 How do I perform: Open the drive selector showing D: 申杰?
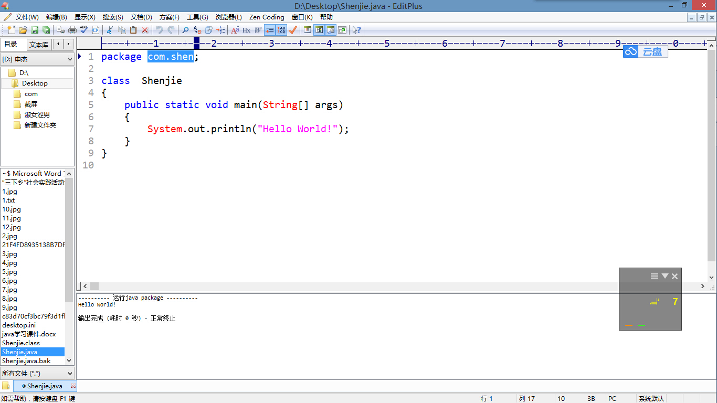click(37, 59)
